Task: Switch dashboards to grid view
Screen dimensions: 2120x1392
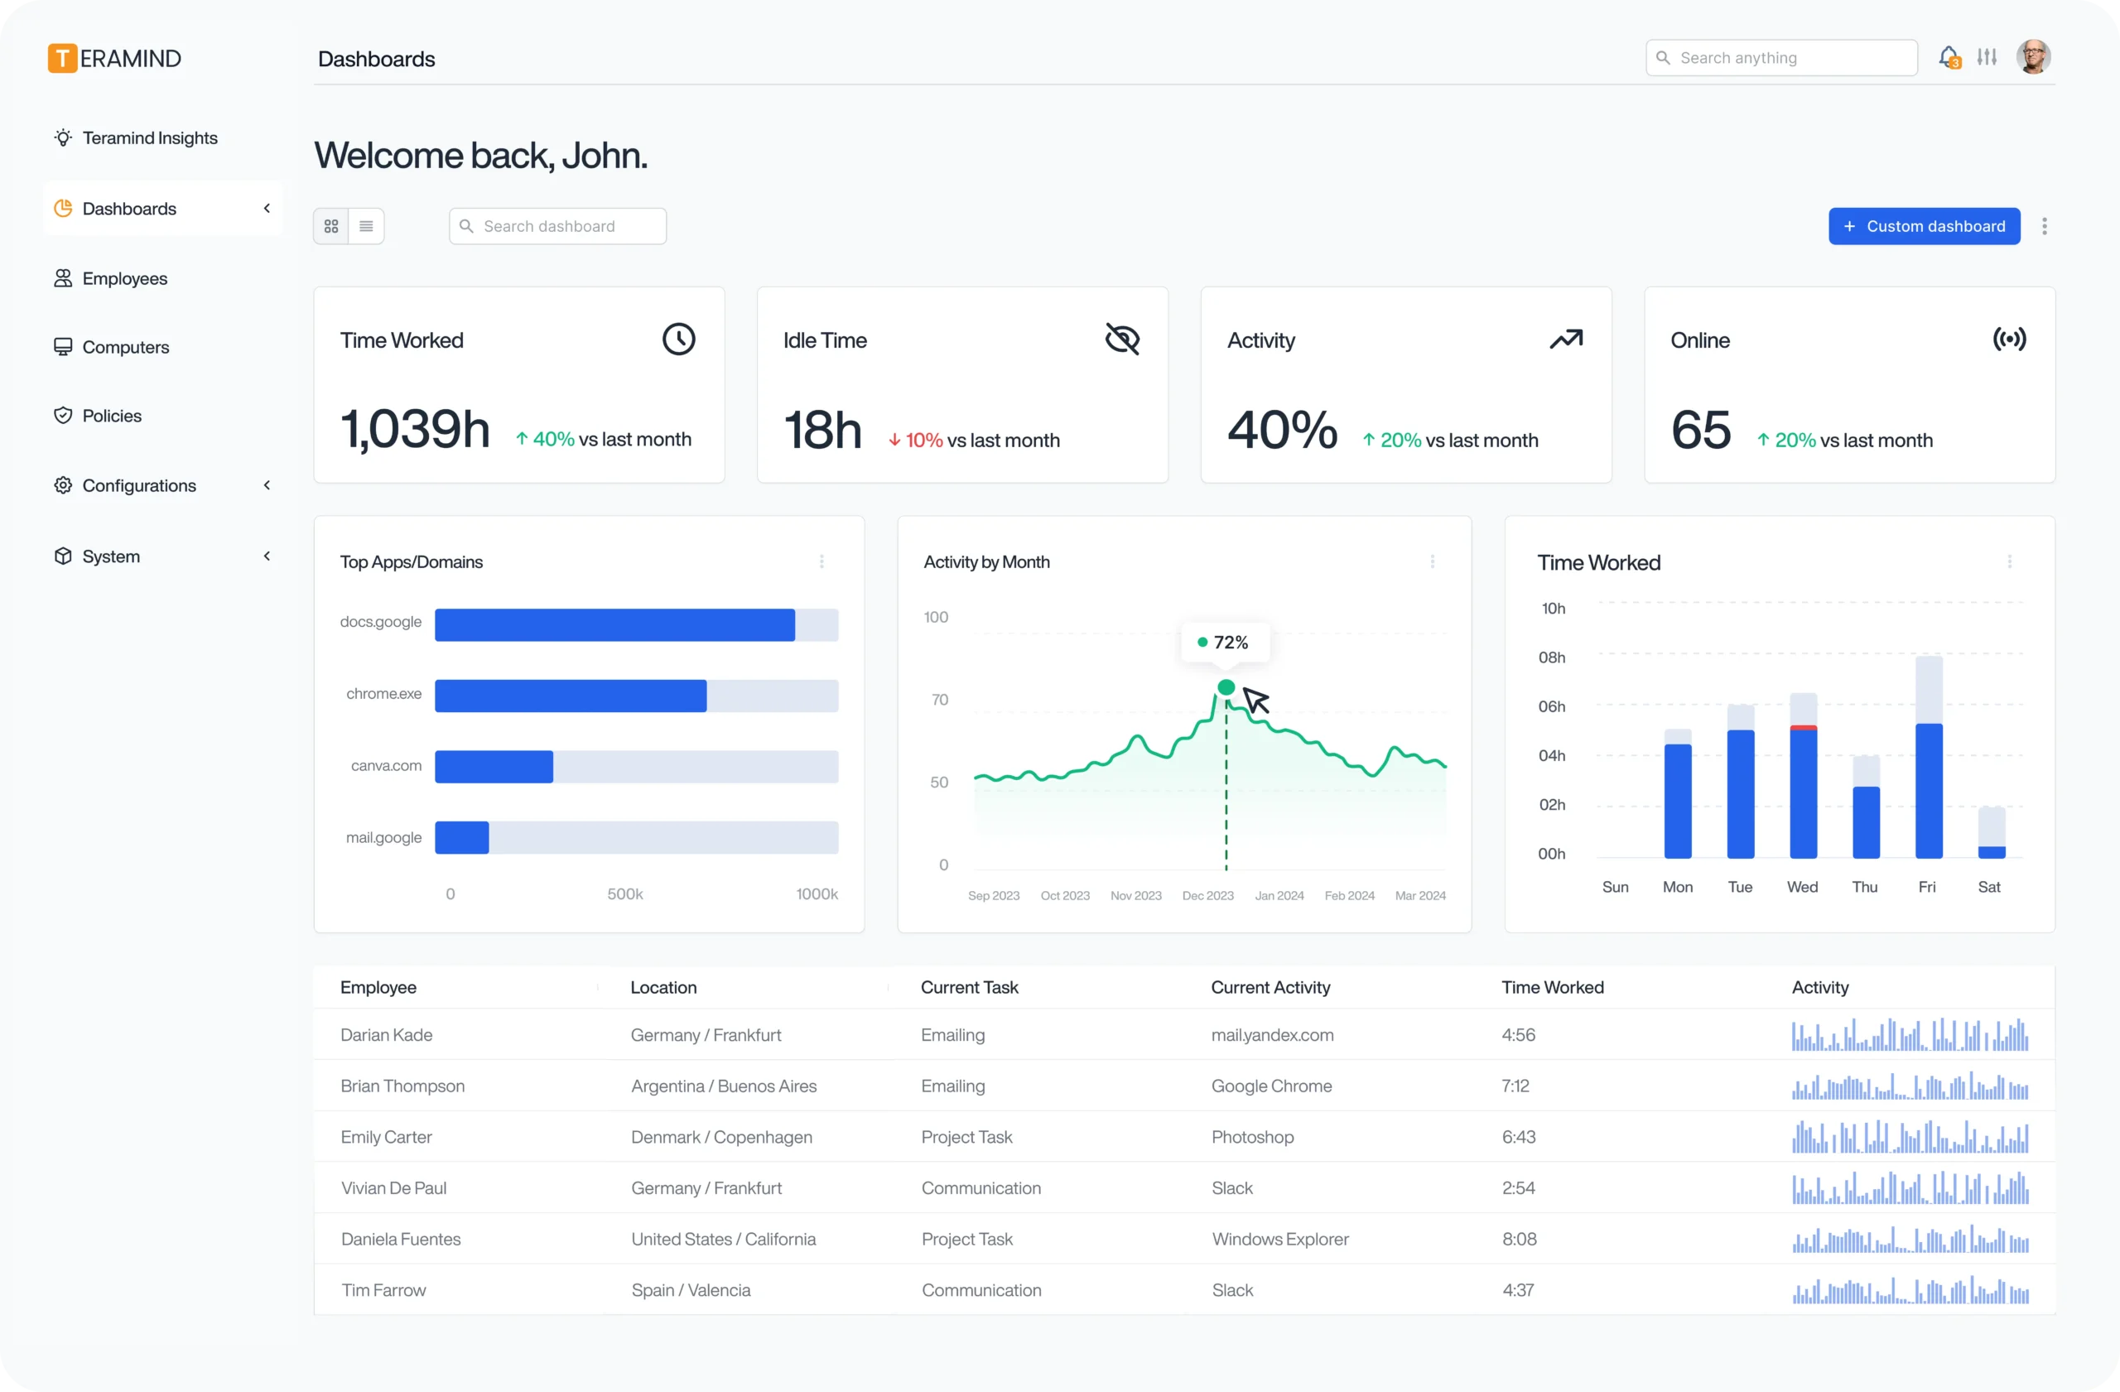Action: (x=330, y=225)
